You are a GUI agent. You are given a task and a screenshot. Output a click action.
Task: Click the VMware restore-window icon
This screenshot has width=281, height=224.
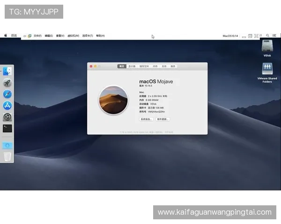(250, 36)
